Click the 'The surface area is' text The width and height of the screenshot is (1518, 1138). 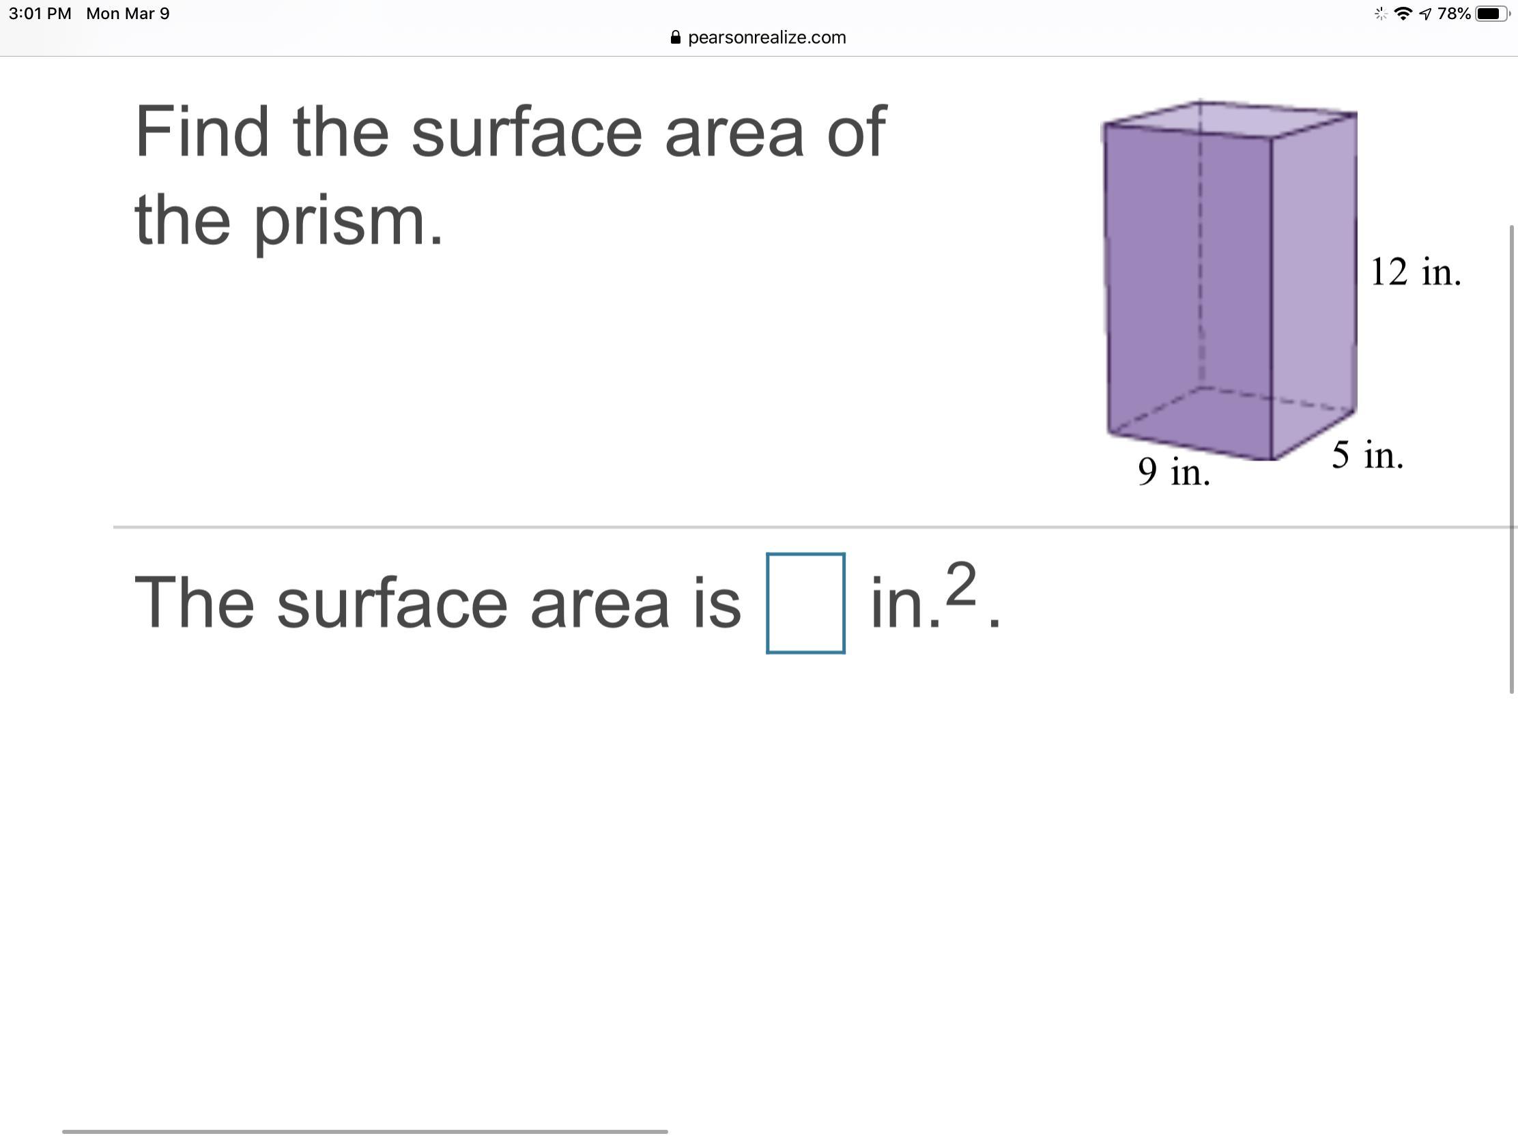click(437, 603)
